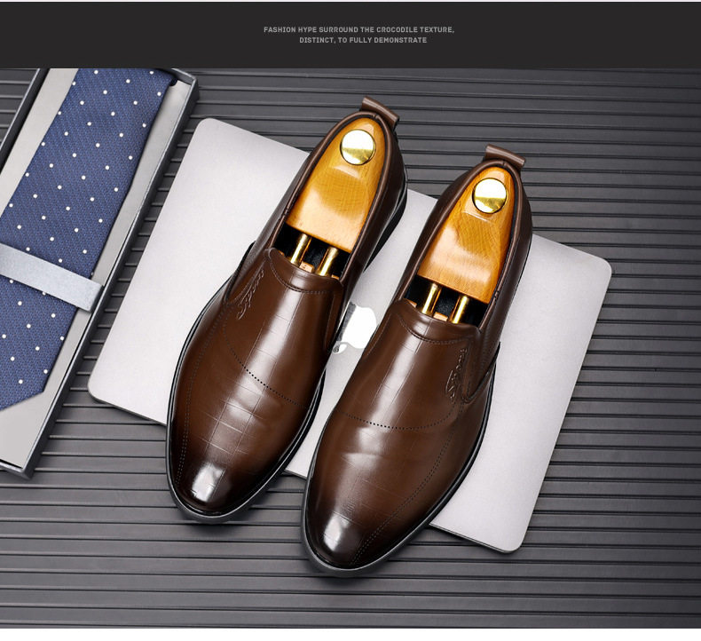Image resolution: width=701 pixels, height=641 pixels.
Task: Click the 'FASHION HYPE SURROUND THE CROCODILE TEXTURE' caption line
Action: [359, 29]
